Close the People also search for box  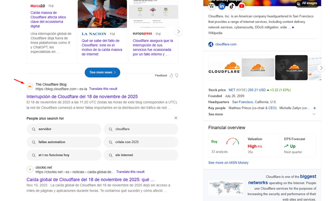176,118
